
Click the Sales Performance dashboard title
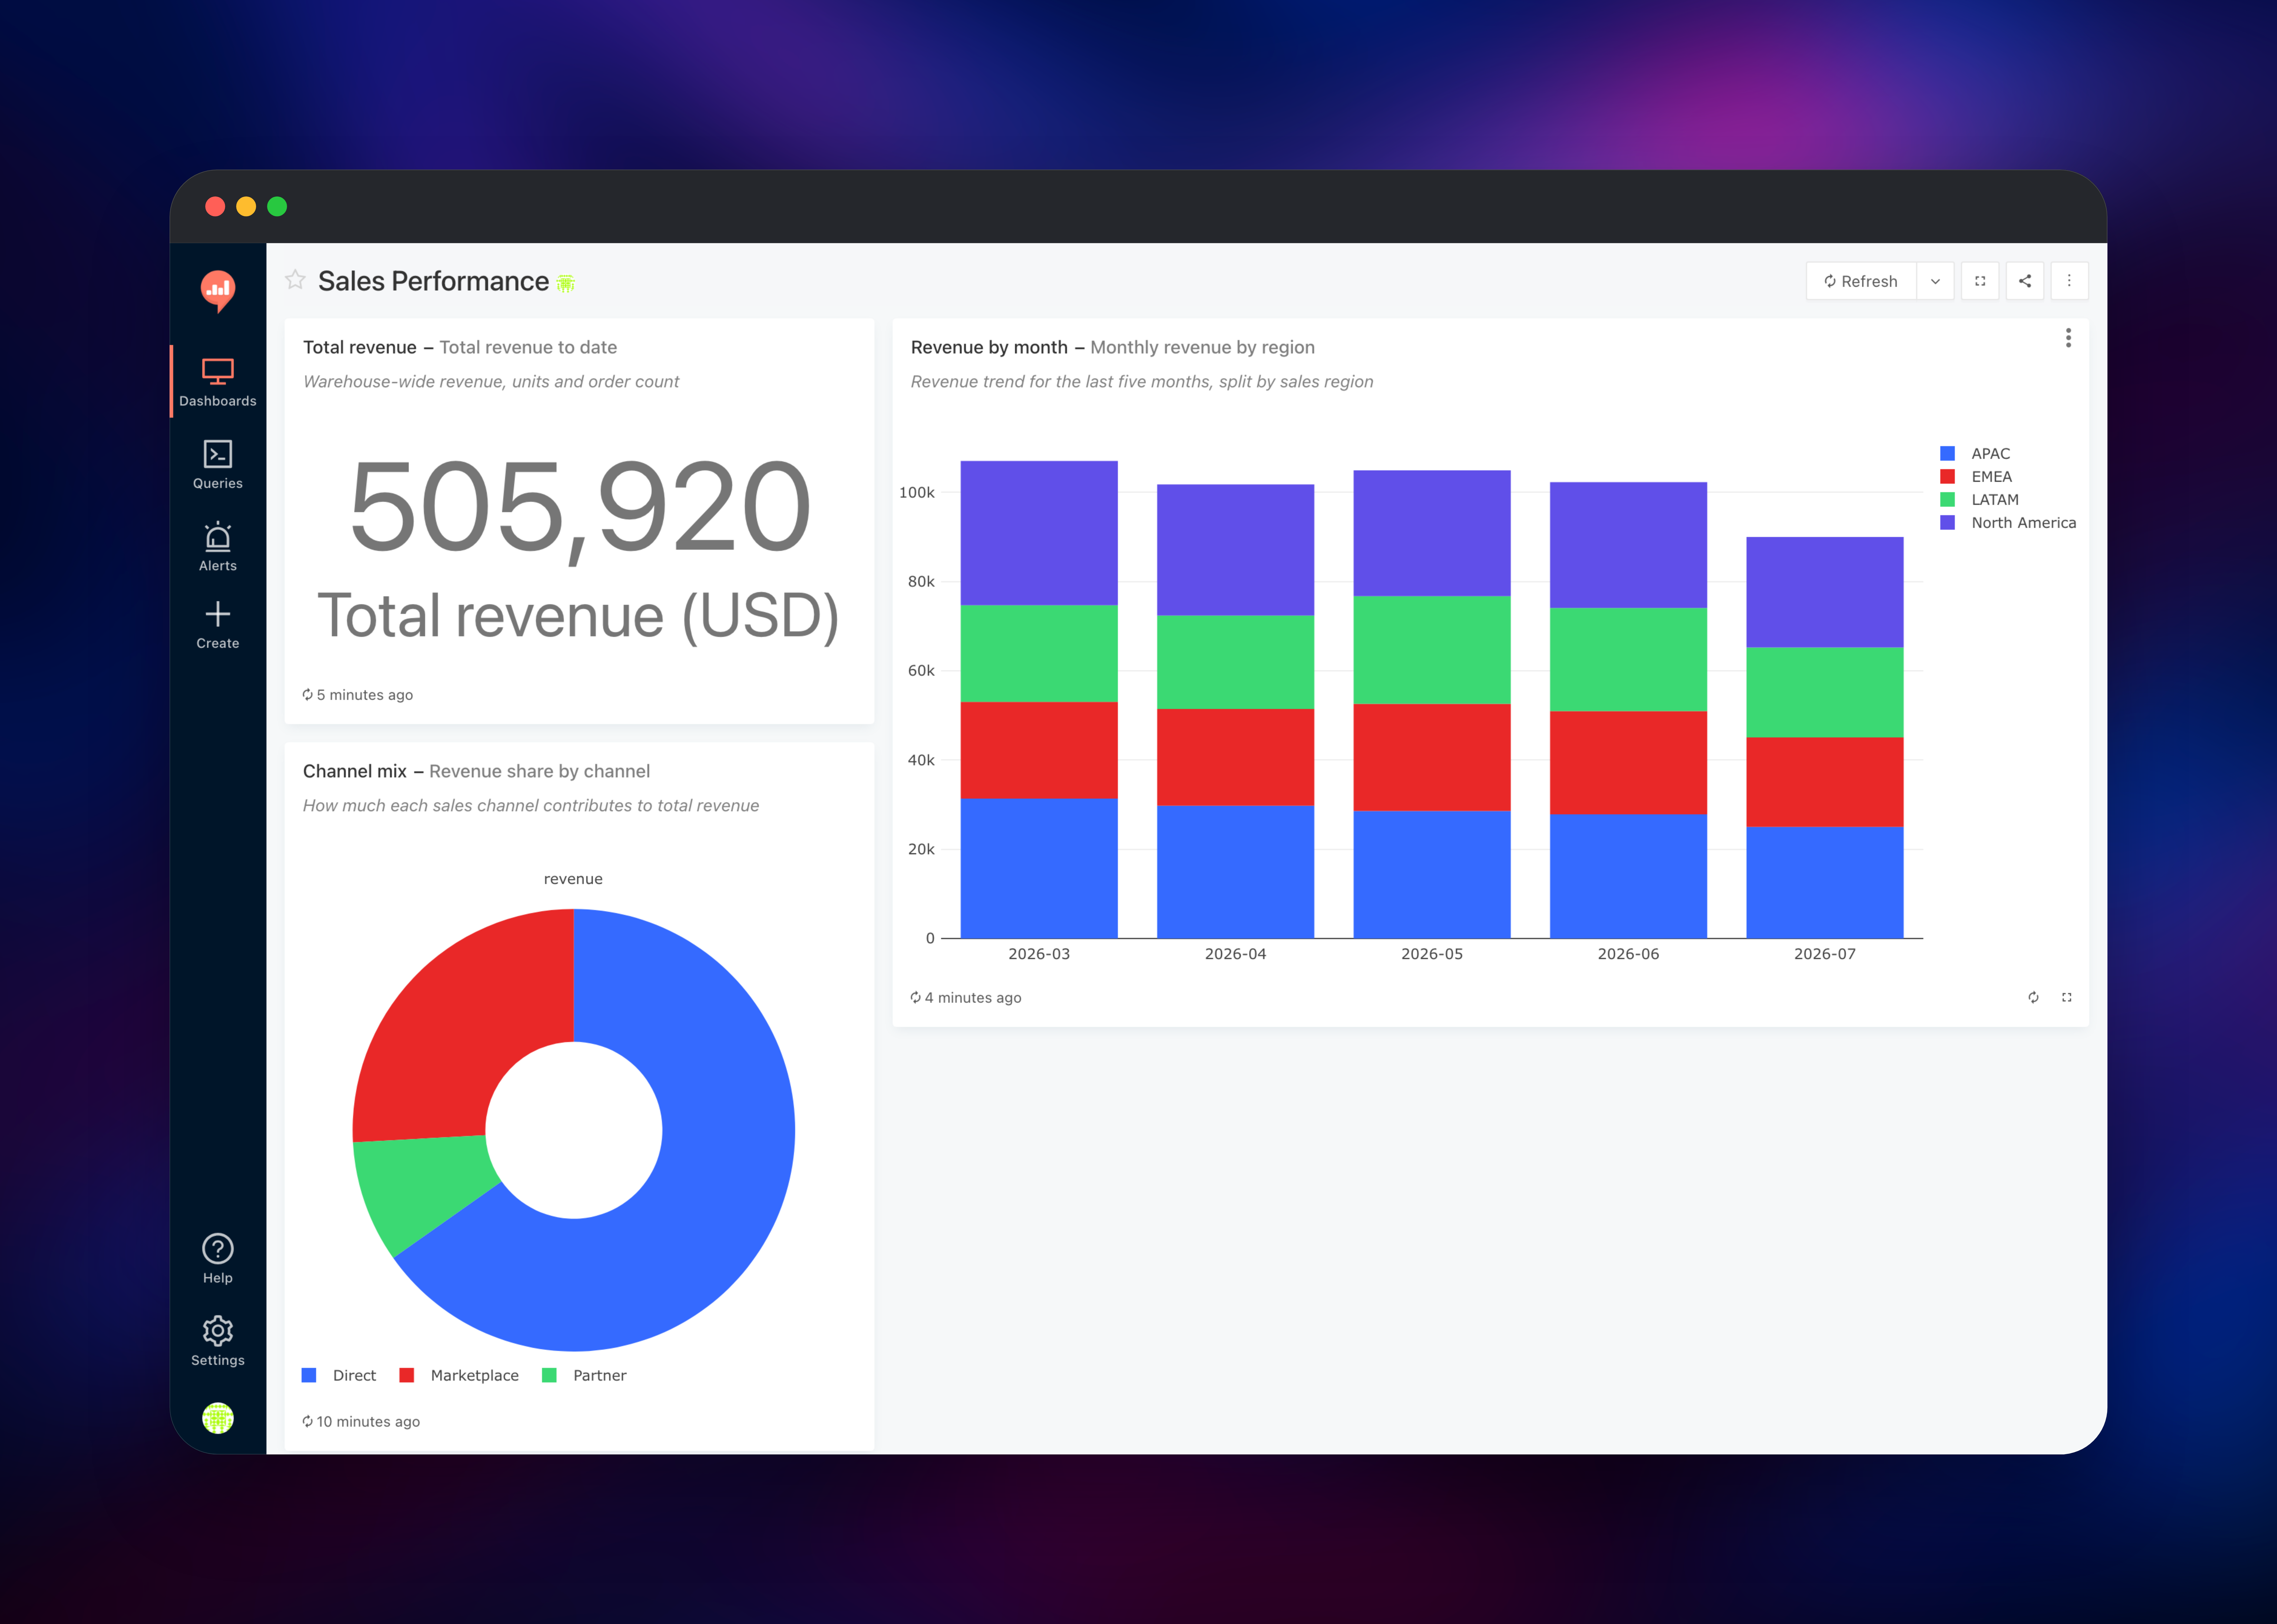[433, 281]
